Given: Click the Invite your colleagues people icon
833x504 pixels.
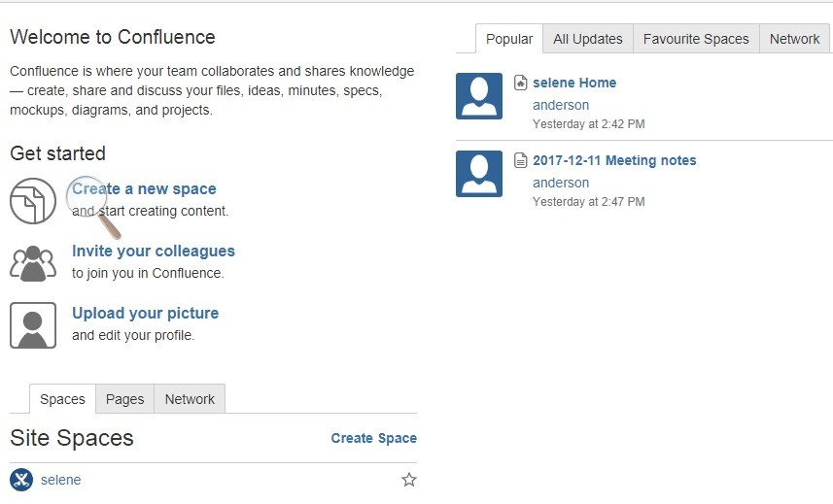Looking at the screenshot, I should click(33, 263).
